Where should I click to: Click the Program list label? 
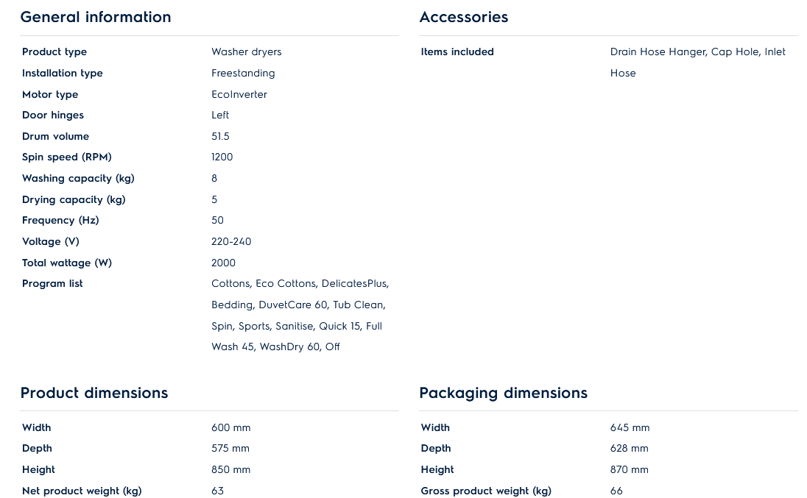52,283
